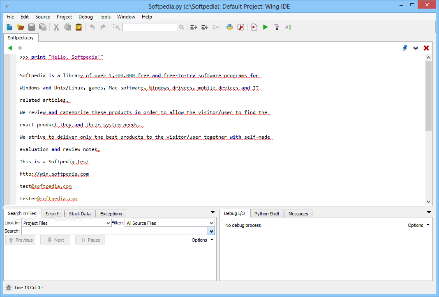Open the Tools menu
The height and width of the screenshot is (297, 439).
tap(105, 17)
